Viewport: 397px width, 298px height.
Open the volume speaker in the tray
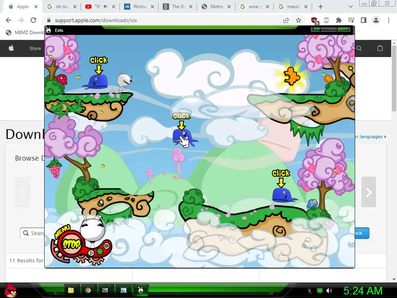[x=329, y=291]
